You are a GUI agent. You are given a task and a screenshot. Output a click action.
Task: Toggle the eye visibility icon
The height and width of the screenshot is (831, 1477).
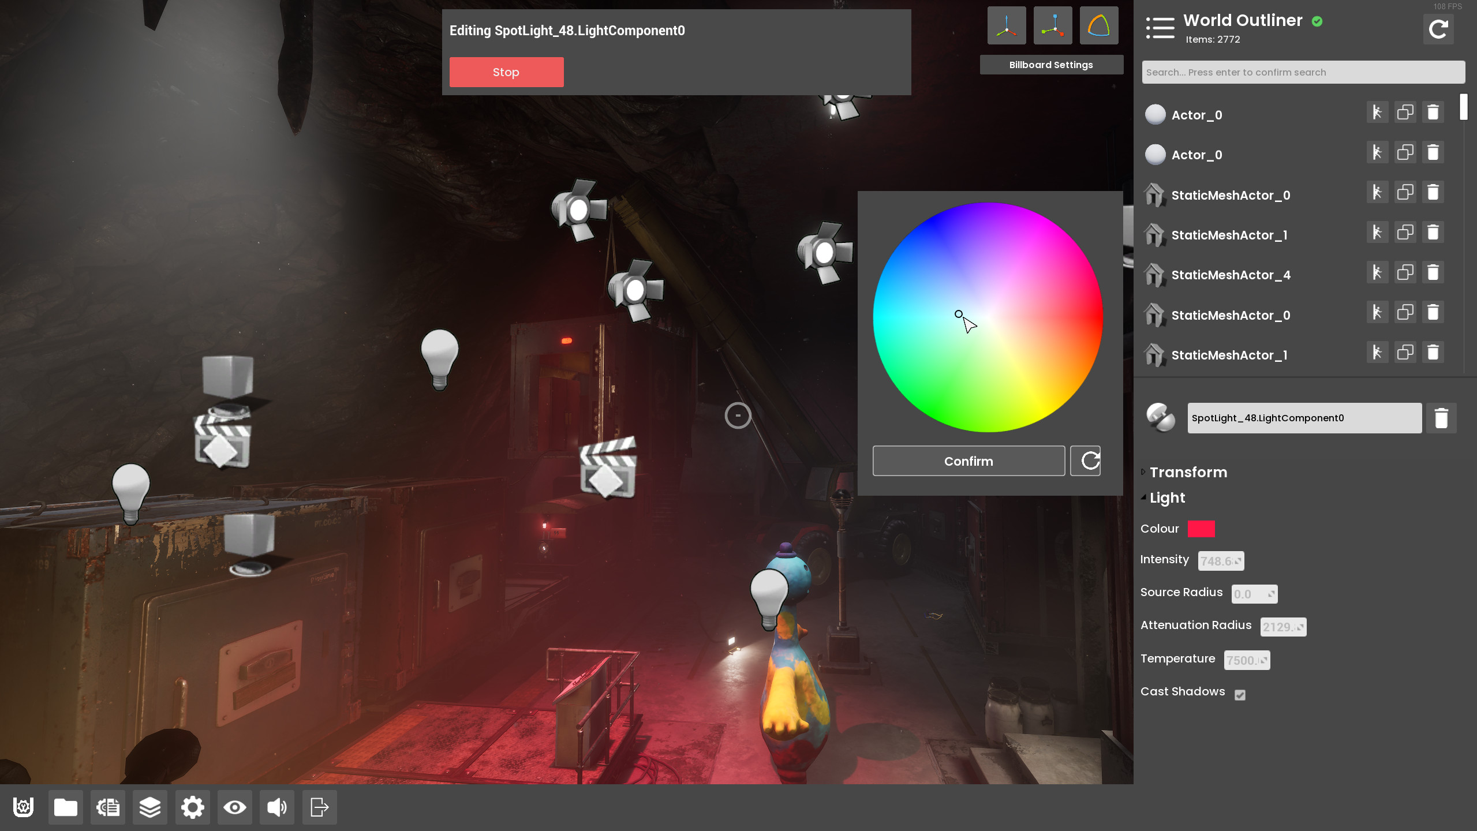click(234, 807)
